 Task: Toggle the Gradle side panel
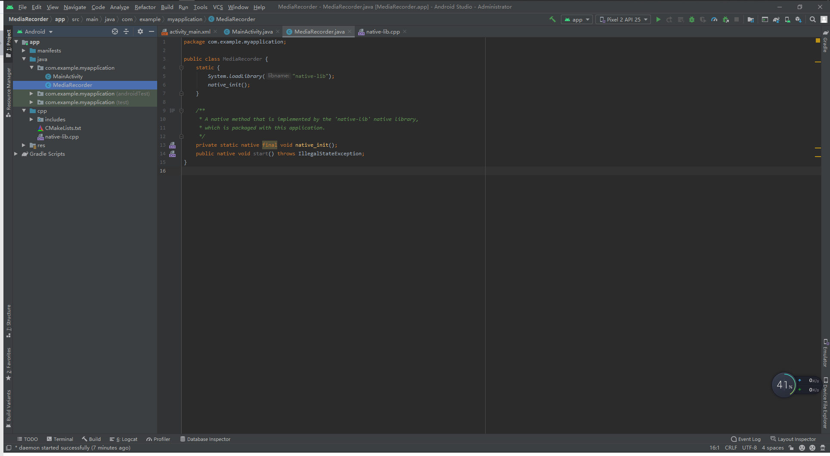825,42
